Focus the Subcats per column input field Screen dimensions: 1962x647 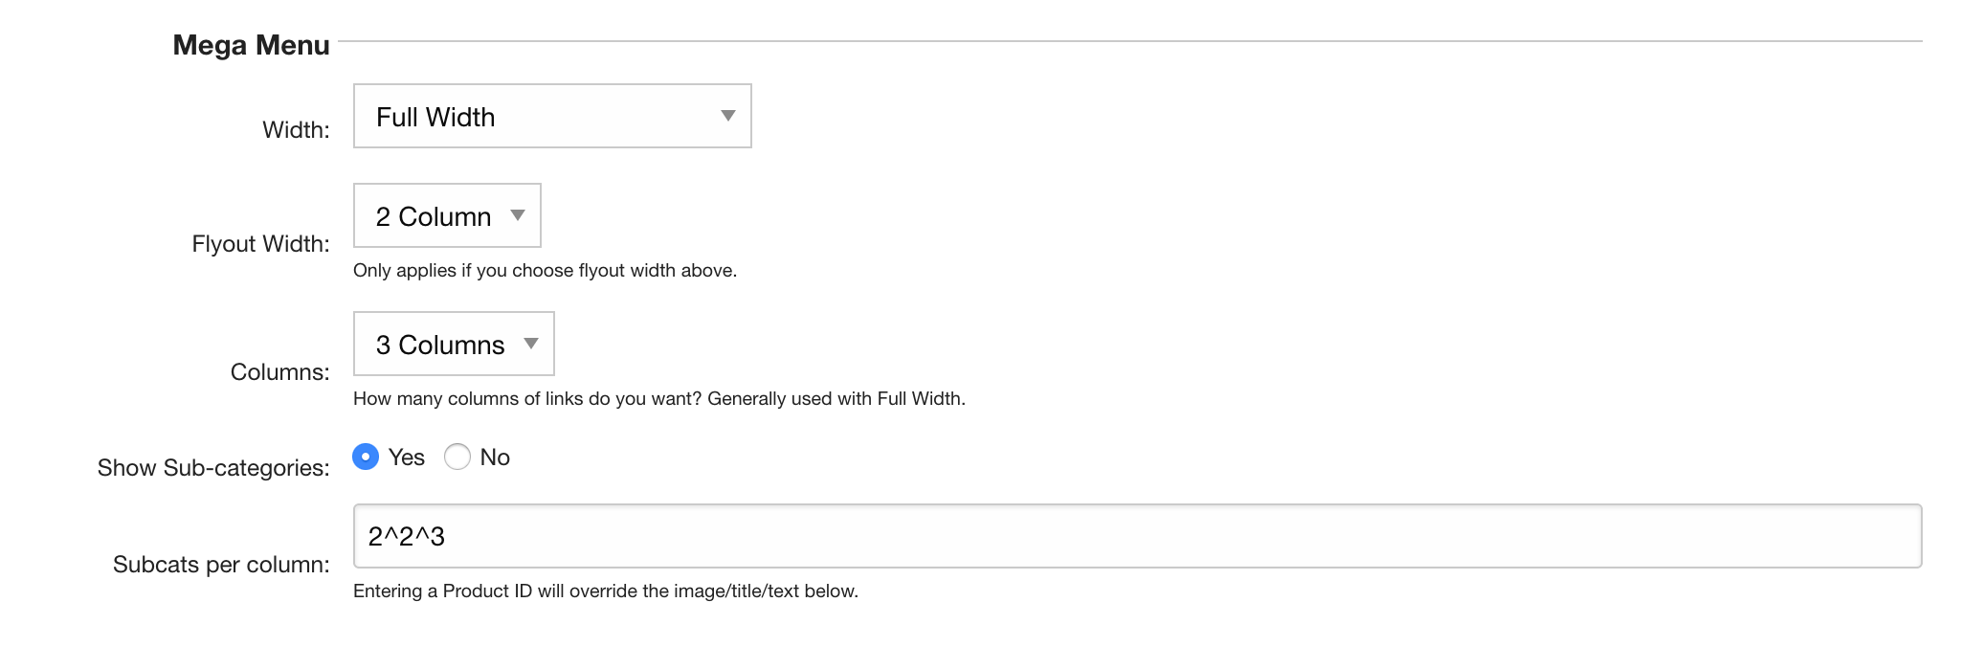[x=1137, y=536]
